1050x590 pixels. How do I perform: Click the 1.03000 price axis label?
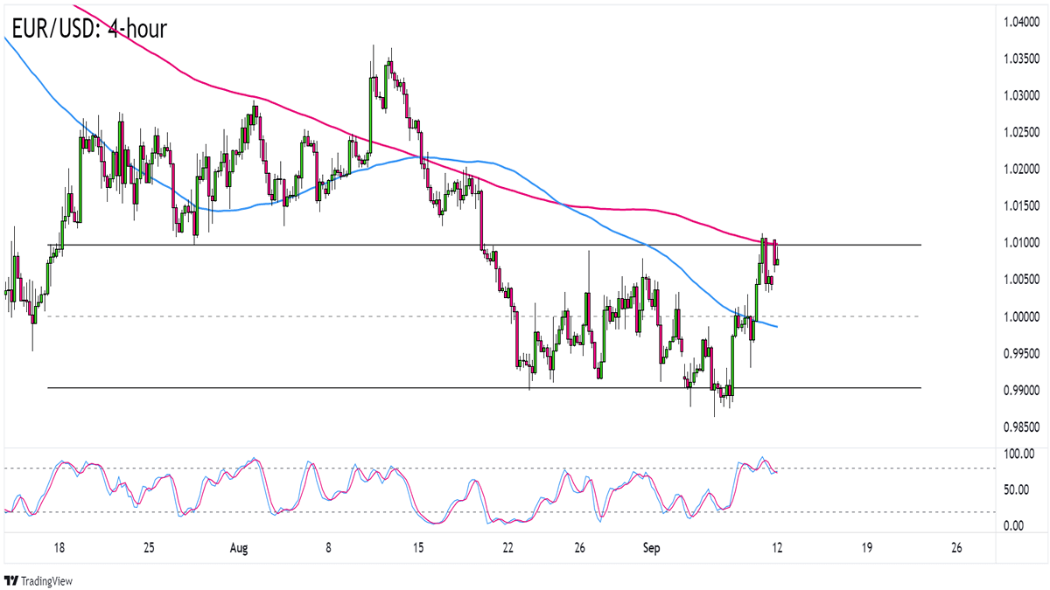click(1022, 94)
